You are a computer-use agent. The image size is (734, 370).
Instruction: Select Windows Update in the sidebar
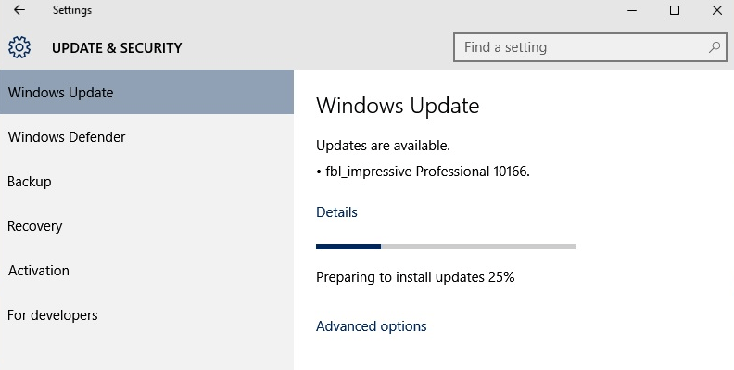coord(146,92)
